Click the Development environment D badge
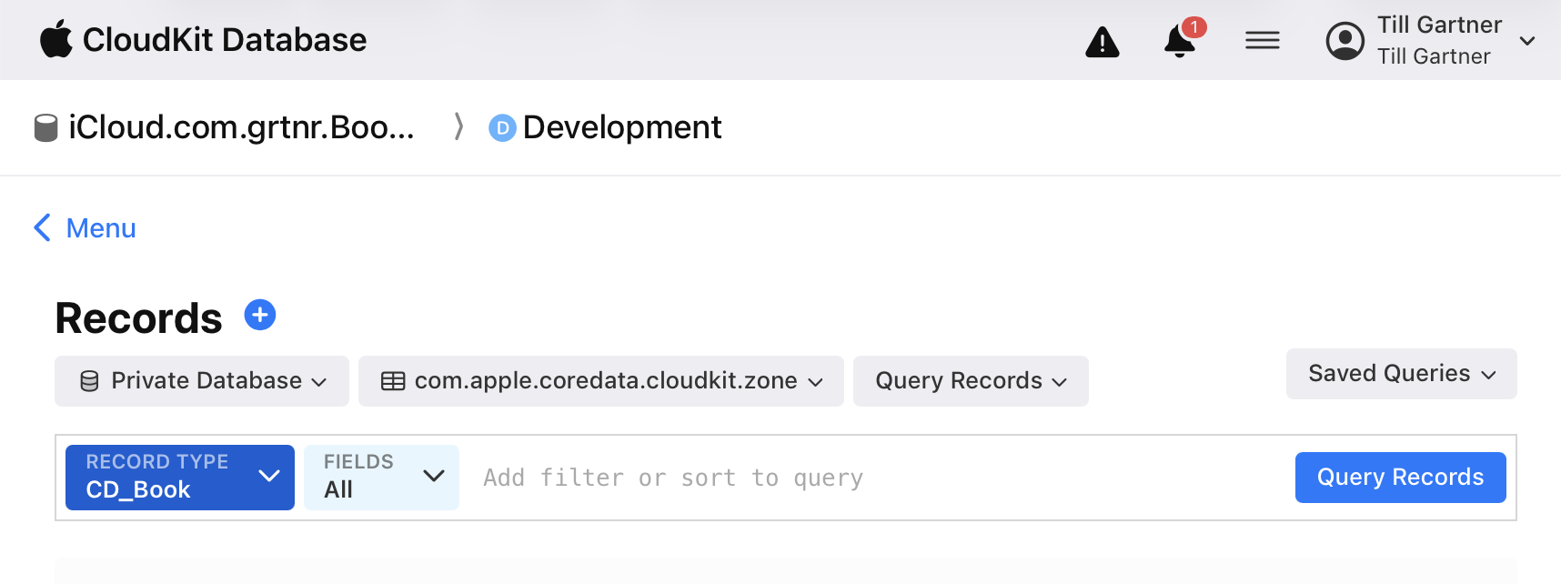Image resolution: width=1561 pixels, height=584 pixels. point(502,128)
